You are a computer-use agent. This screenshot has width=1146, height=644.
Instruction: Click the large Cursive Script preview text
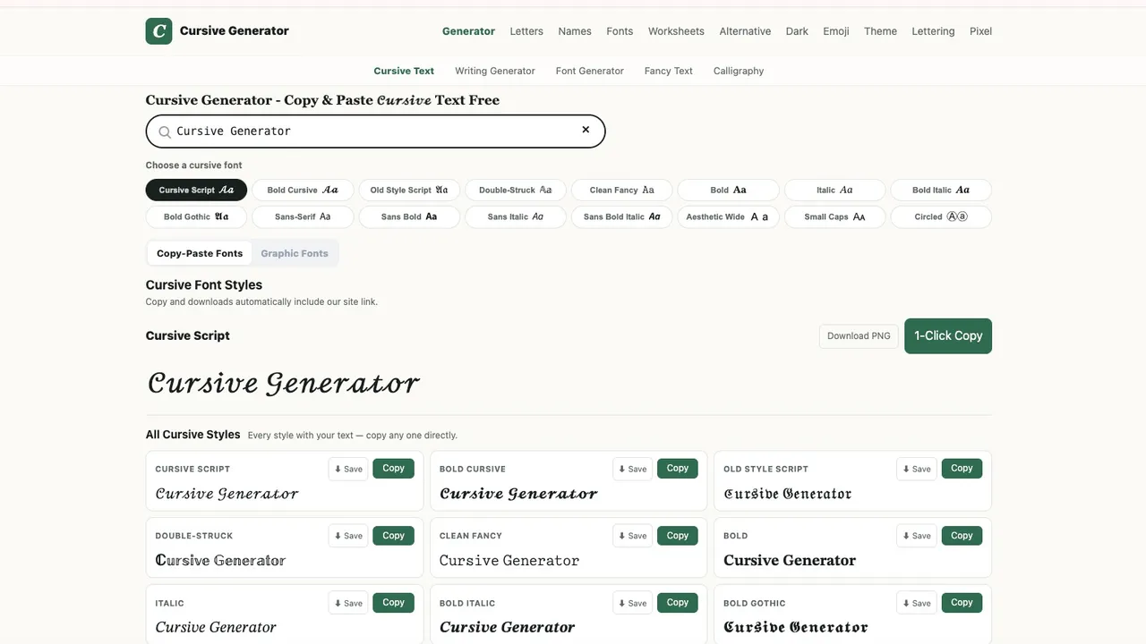coord(284,383)
